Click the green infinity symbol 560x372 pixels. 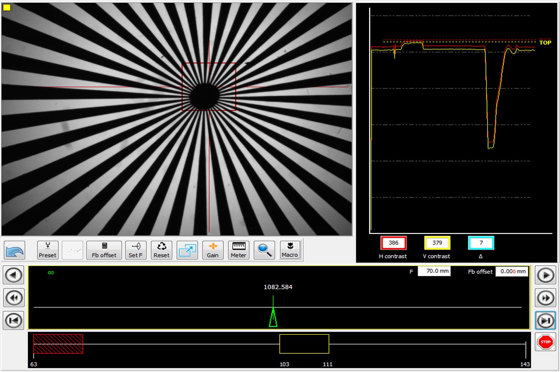click(51, 272)
